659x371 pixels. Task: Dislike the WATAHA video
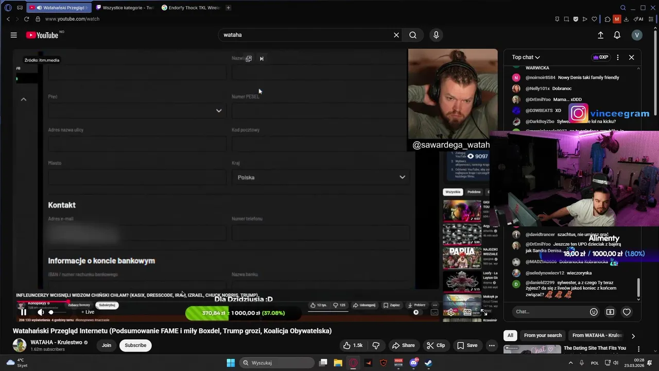(x=376, y=345)
